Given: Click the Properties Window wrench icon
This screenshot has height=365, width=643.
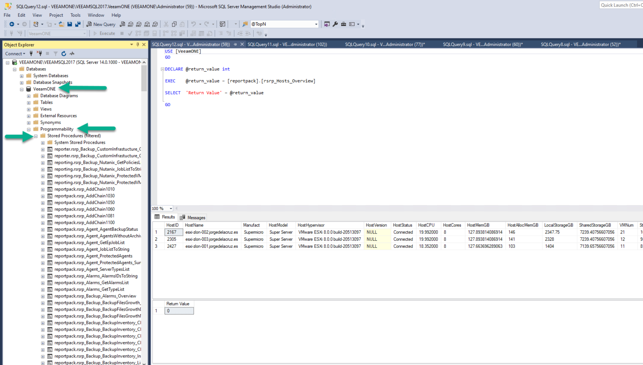Looking at the screenshot, I should (335, 24).
